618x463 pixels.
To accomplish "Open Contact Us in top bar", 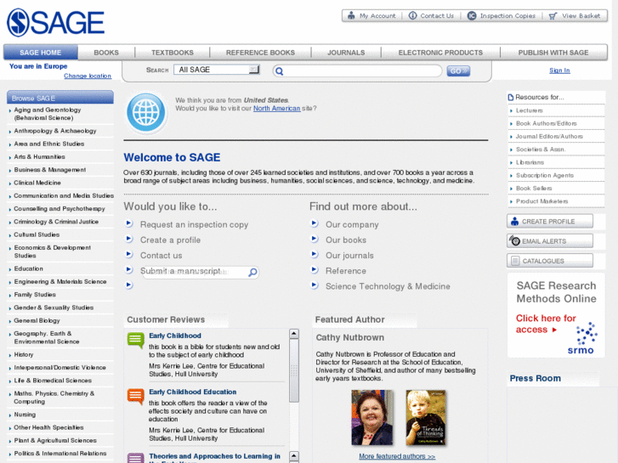I will coord(431,15).
